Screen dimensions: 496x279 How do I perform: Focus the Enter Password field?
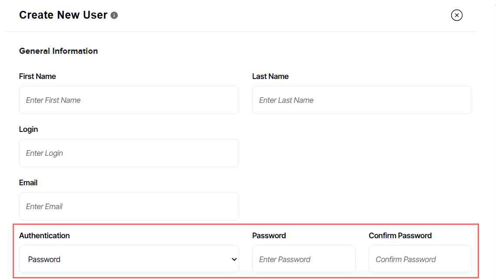pyautogui.click(x=303, y=259)
